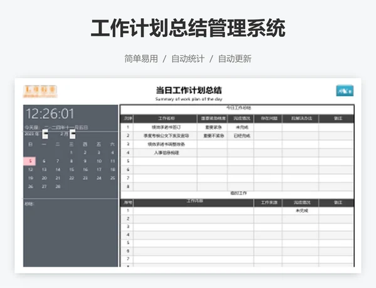Adjust the month spinner next to 2月
376x288 pixels.
73,134
